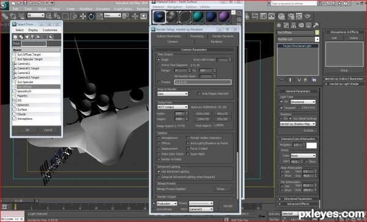
Task: Save file from quick access toolbar
Action: pos(25,3)
